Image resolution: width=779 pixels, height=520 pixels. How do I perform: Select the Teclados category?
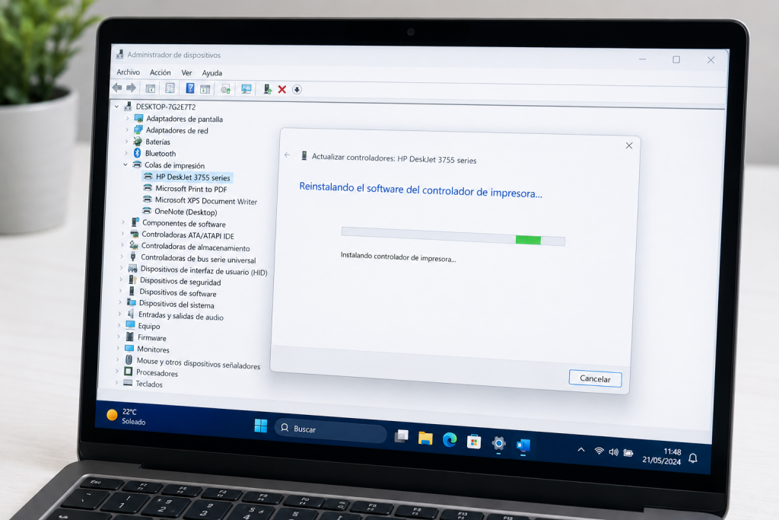point(149,384)
